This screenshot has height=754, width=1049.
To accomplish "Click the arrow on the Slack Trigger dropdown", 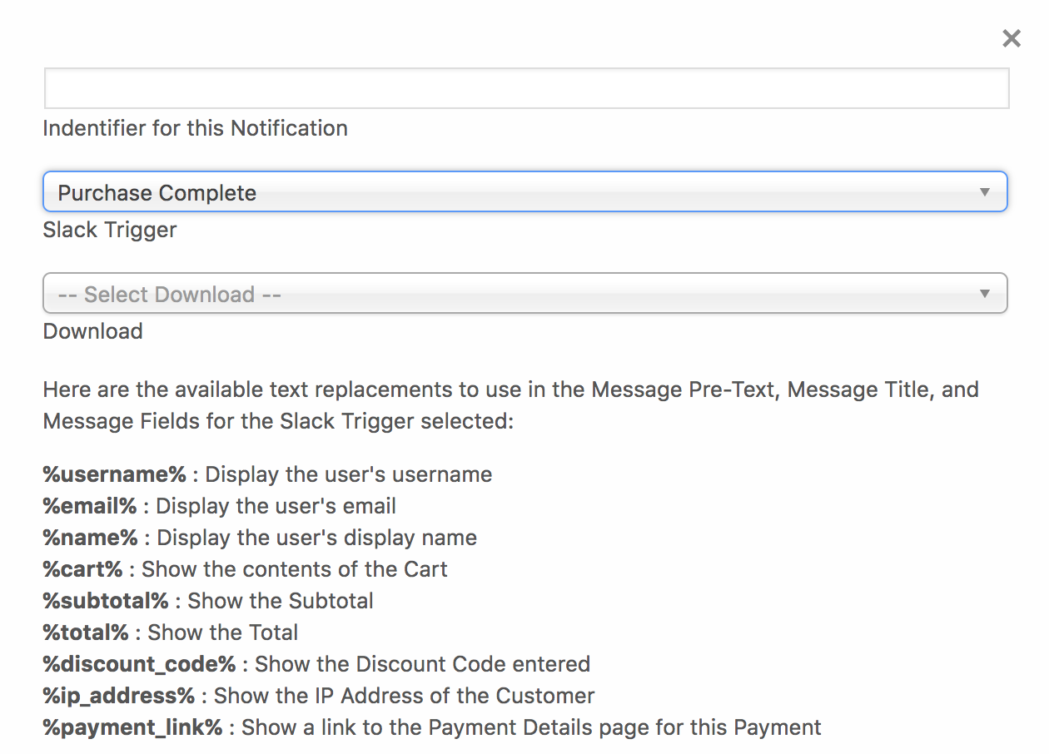I will click(x=985, y=192).
